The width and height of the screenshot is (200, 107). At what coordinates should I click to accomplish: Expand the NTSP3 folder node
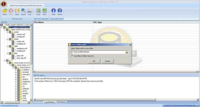pyautogui.click(x=16, y=84)
